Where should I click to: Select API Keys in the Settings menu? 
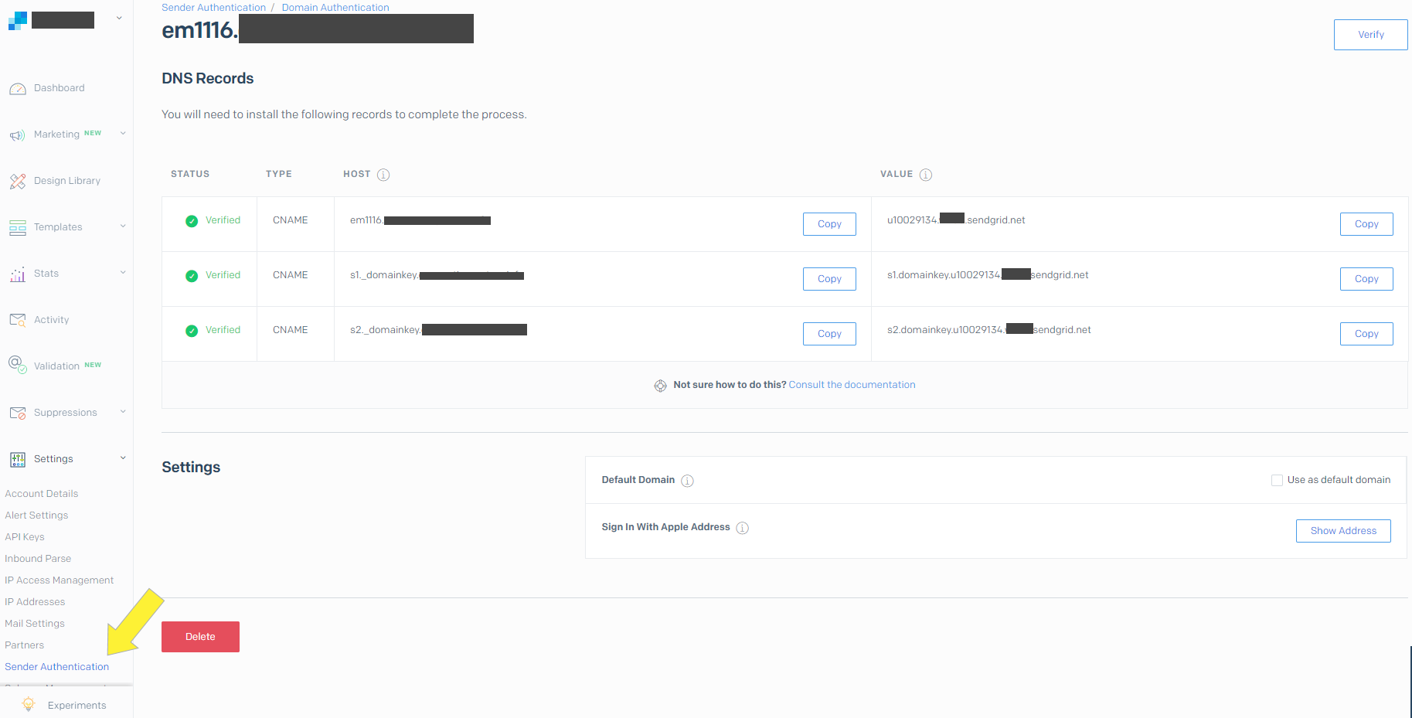point(25,536)
